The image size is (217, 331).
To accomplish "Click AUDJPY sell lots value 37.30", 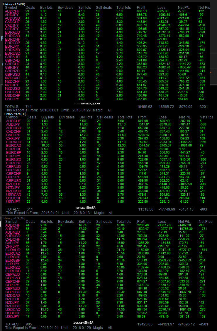I will [x=83, y=229].
